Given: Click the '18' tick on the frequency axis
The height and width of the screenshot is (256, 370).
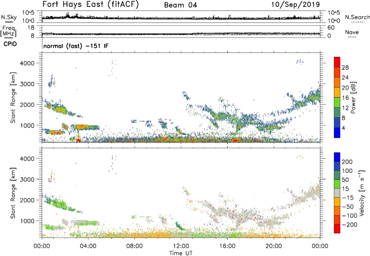Looking at the screenshot, I should (x=31, y=28).
